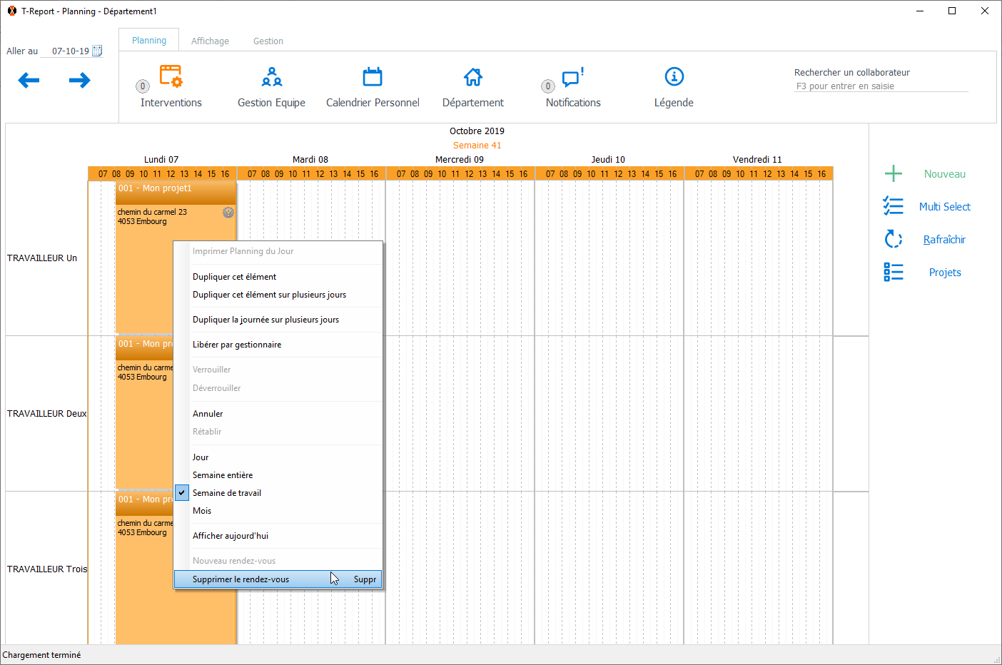Open Gestion Equipe team management
This screenshot has width=1002, height=665.
(271, 77)
